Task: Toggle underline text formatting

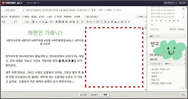Action: (x=36, y=22)
